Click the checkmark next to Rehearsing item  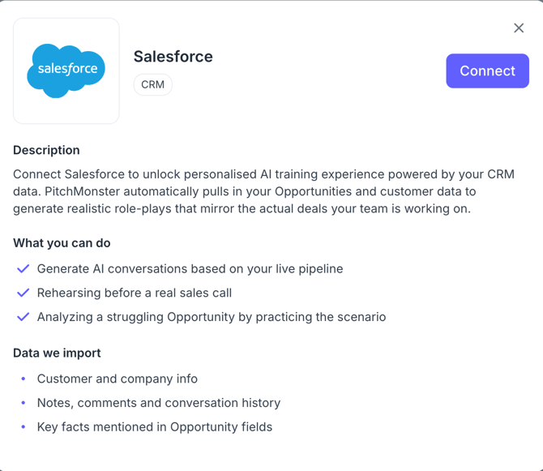tap(23, 293)
